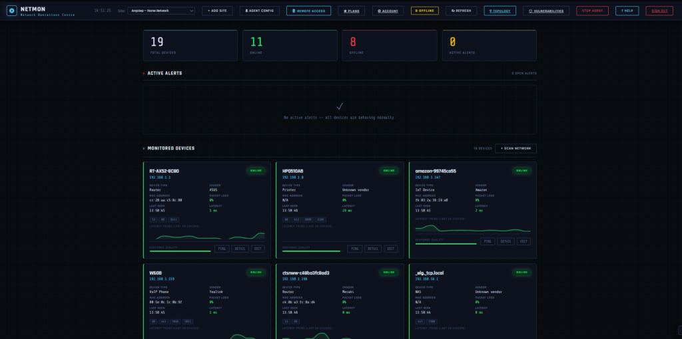Edit the RT-AX52-8C80 device

tap(258, 249)
